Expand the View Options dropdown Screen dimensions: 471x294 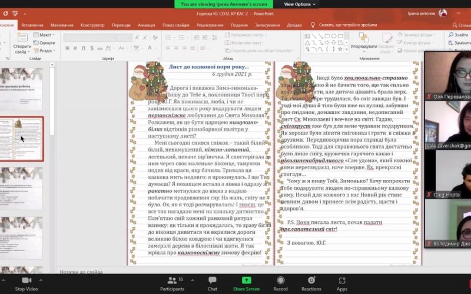[300, 4]
